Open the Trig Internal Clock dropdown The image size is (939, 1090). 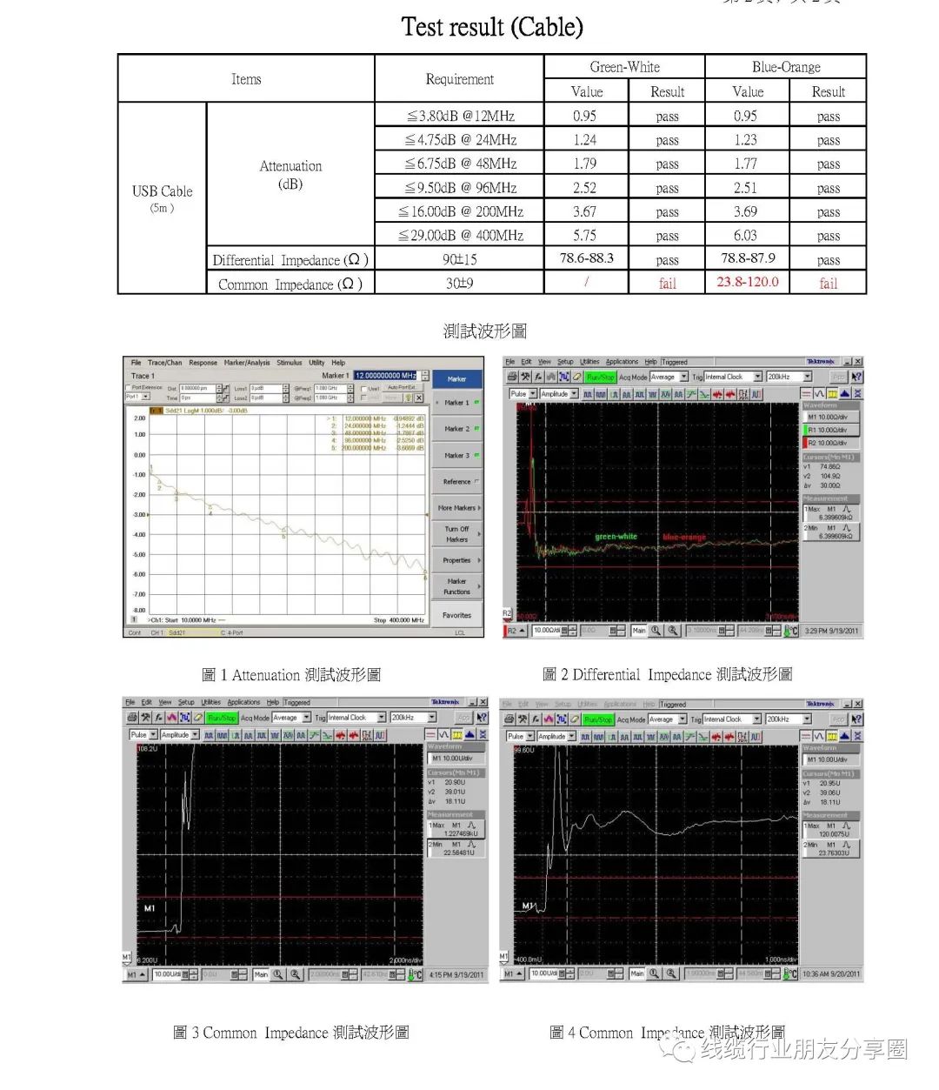tap(734, 377)
